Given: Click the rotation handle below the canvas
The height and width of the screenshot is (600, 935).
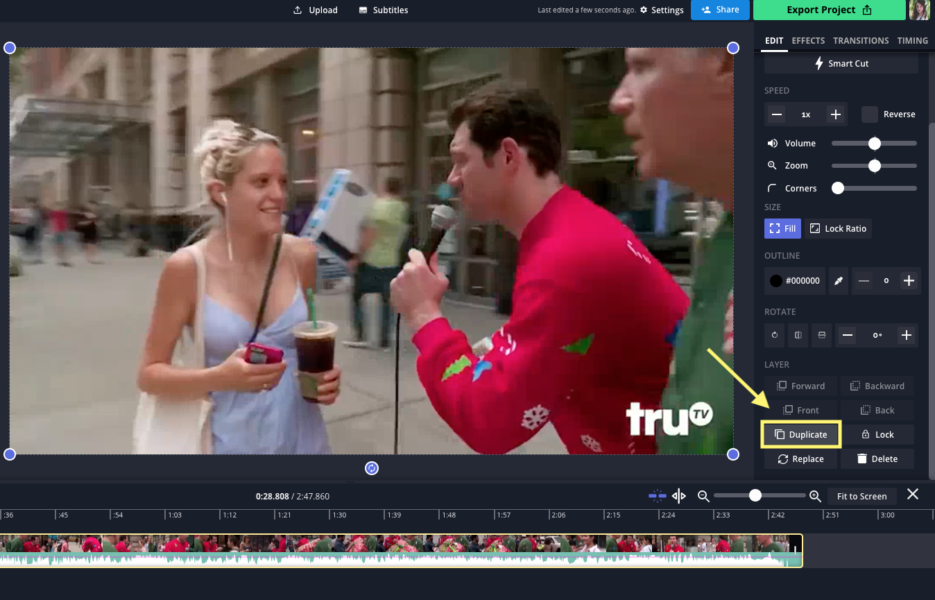Looking at the screenshot, I should tap(372, 468).
